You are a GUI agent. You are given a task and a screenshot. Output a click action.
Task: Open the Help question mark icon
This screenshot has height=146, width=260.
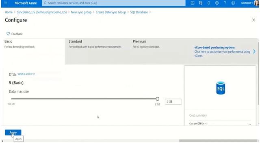[225, 3]
